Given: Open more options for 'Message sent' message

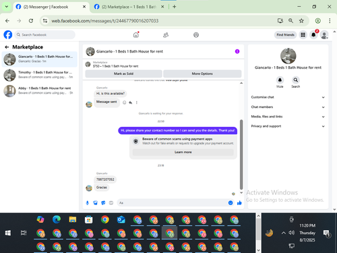Looking at the screenshot, I should 137,103.
